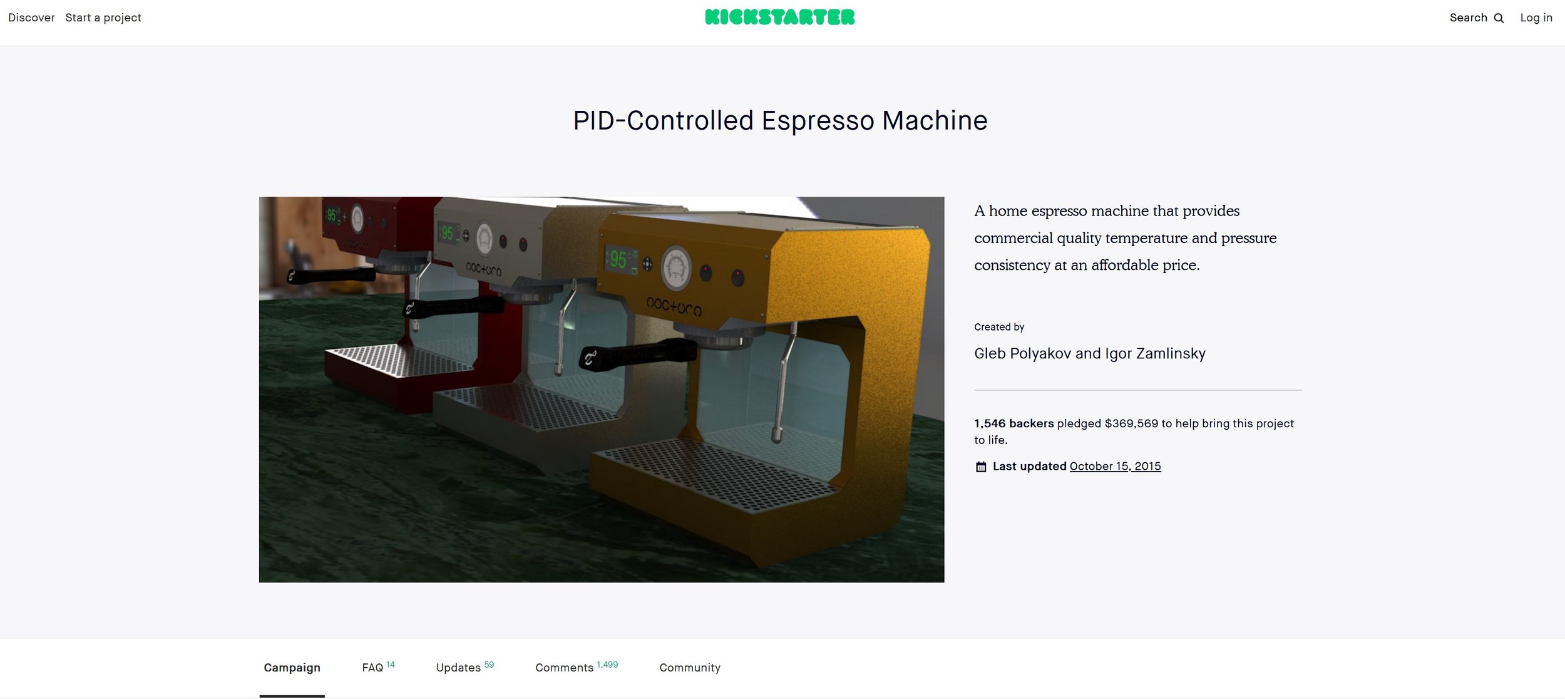Click Start a project
This screenshot has height=699, width=1565.
102,17
